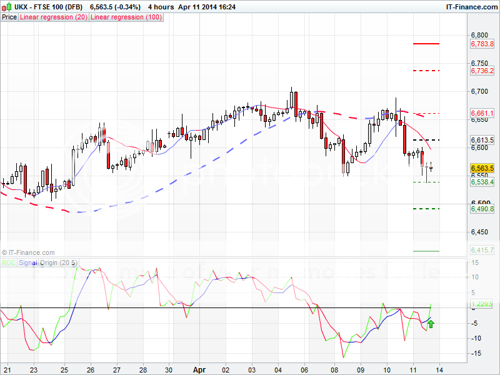Click the red 6,783.8 resistance level tag

[482, 44]
